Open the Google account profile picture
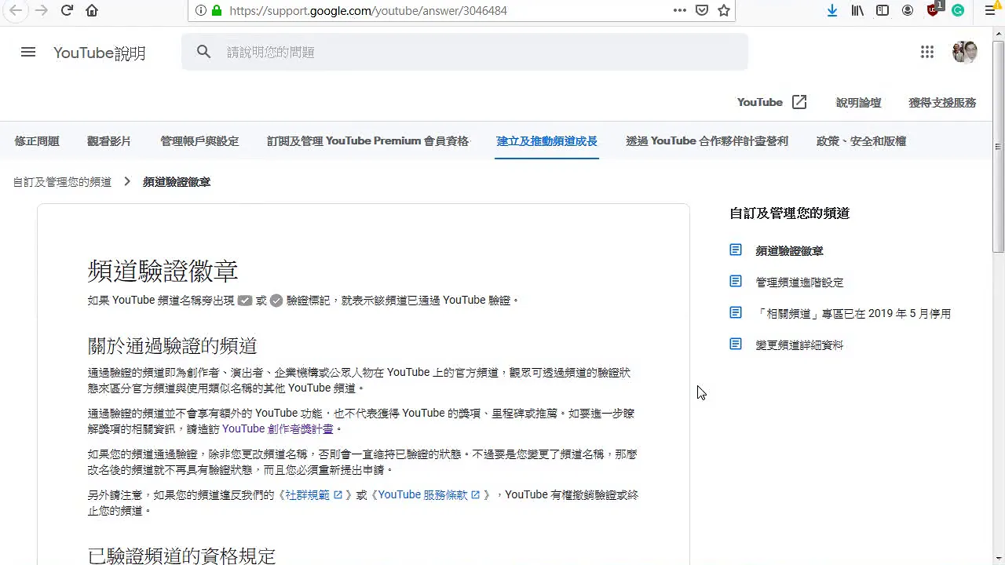The image size is (1005, 565). 965,52
